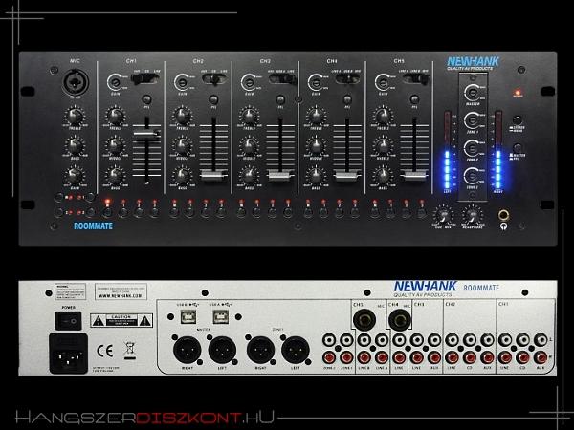Screen dimensions: 574x430
Task: Flip the CH3 input selector switch
Action: pos(282,78)
